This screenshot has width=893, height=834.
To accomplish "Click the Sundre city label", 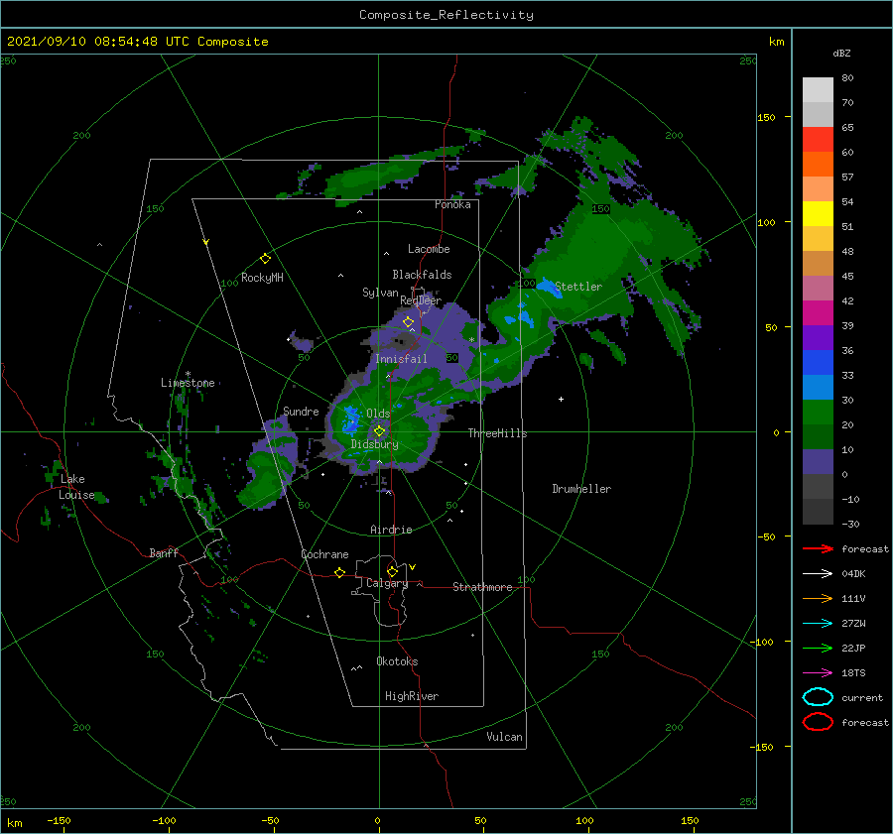I will point(301,411).
